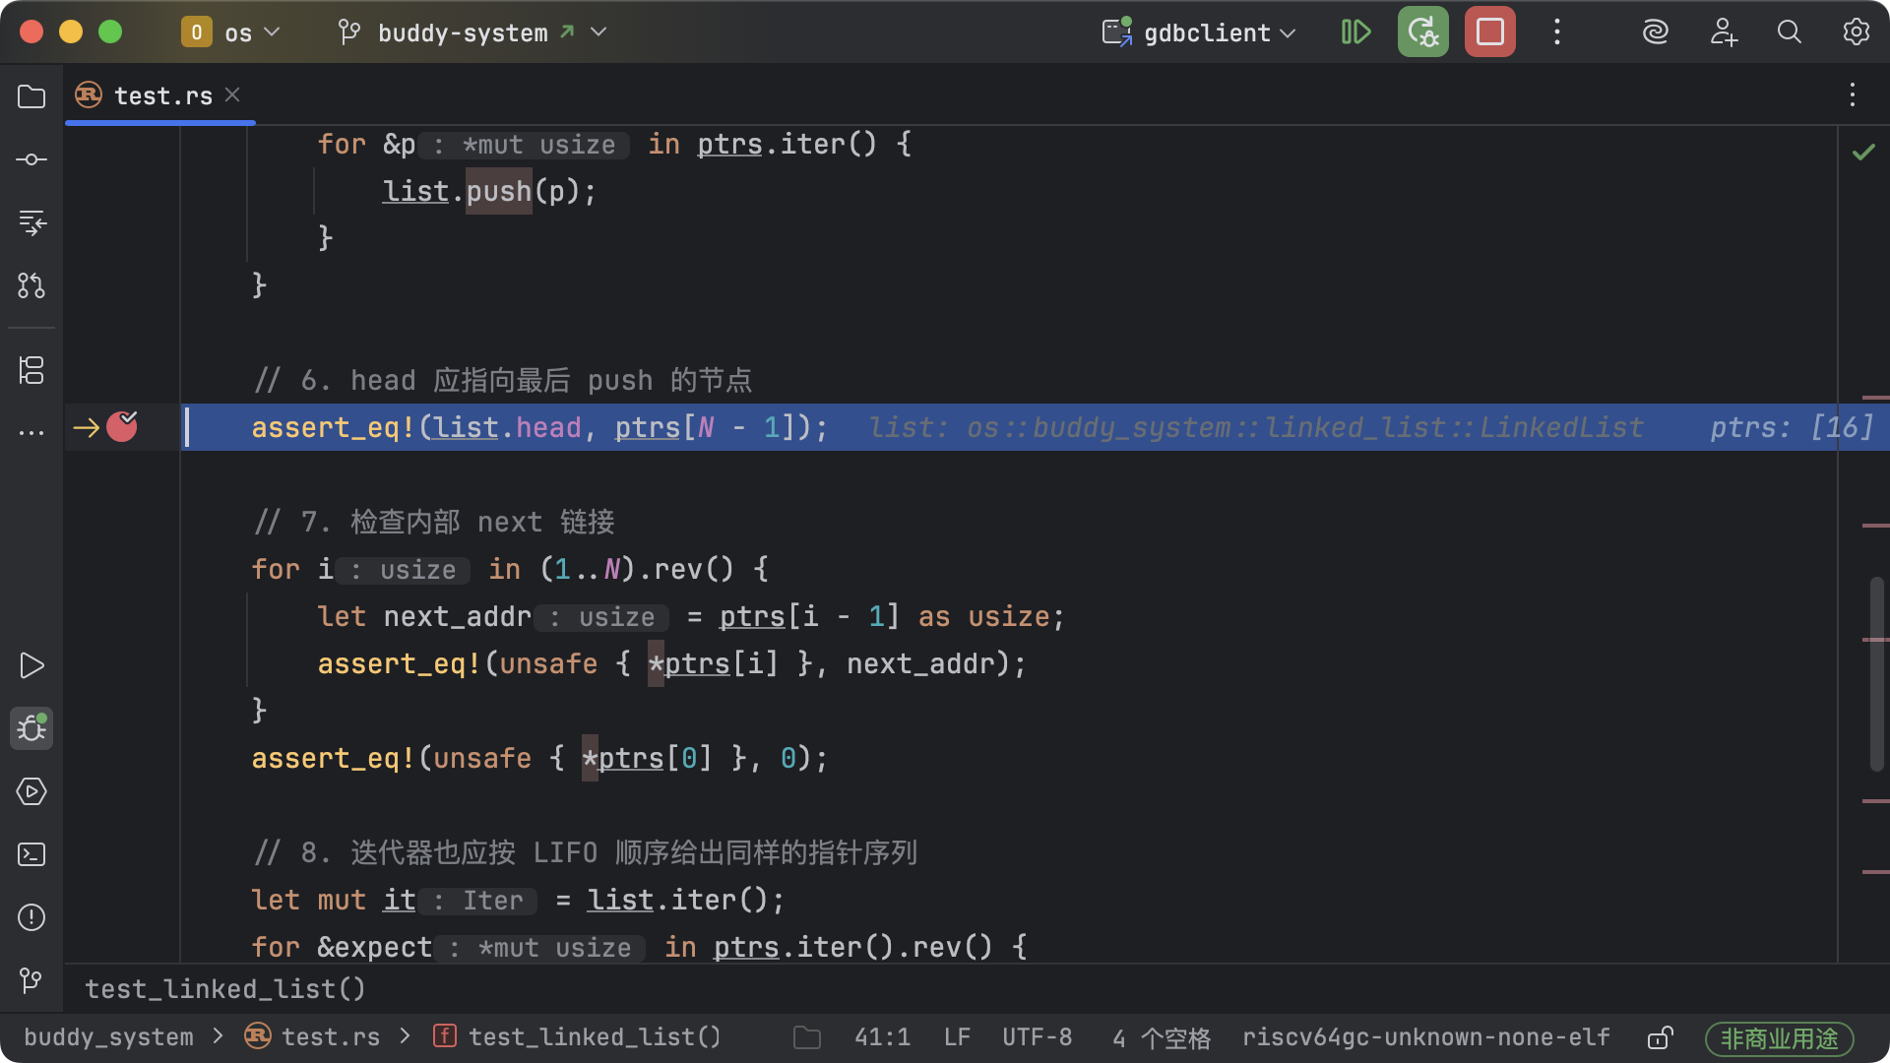Stop the running debug session

click(1489, 32)
